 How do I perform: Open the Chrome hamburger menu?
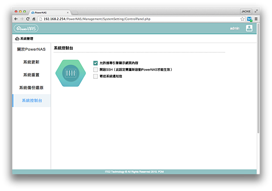(256, 19)
